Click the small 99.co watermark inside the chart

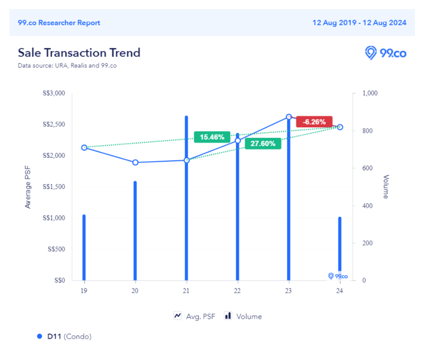pos(338,276)
